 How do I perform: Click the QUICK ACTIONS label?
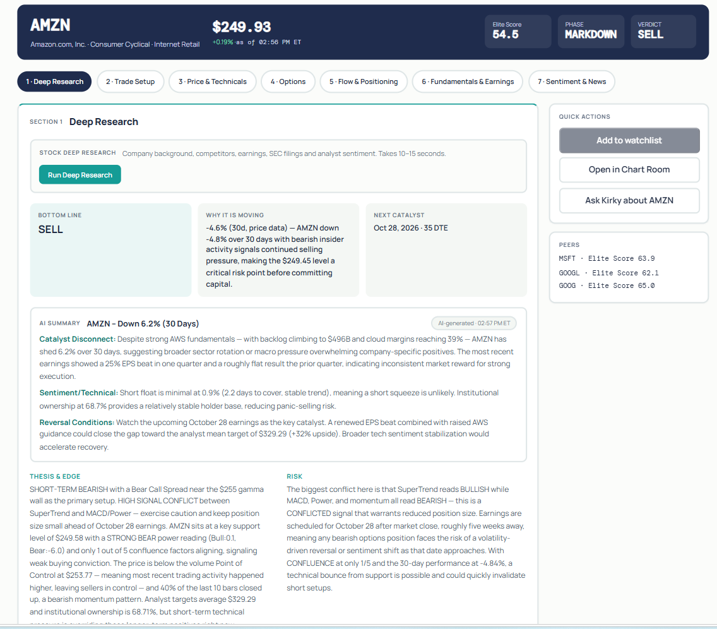coord(584,117)
